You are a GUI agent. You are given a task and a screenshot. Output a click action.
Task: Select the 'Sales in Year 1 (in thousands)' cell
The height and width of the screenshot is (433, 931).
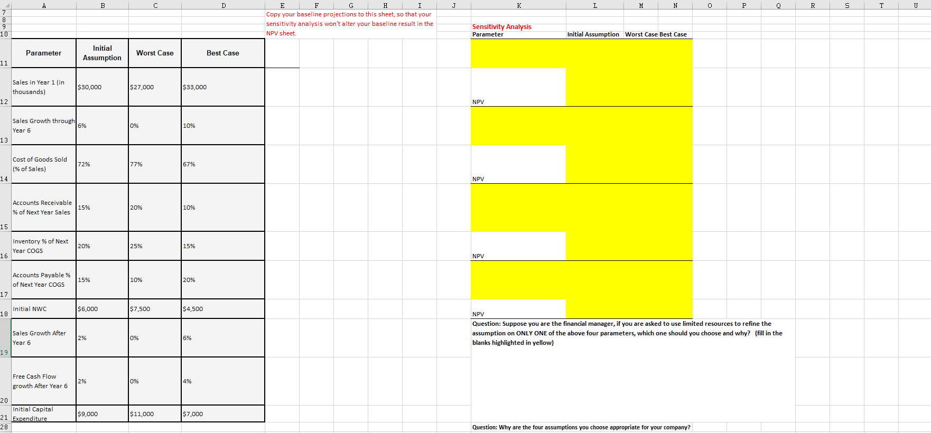tap(44, 87)
